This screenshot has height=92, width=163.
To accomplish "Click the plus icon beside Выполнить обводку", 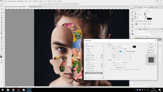I will coord(102,55).
